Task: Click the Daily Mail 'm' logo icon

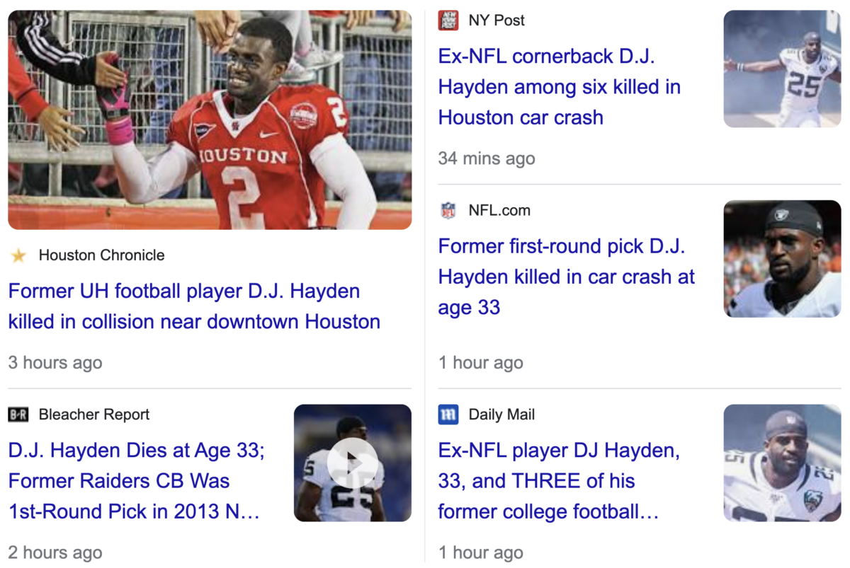Action: [x=448, y=415]
